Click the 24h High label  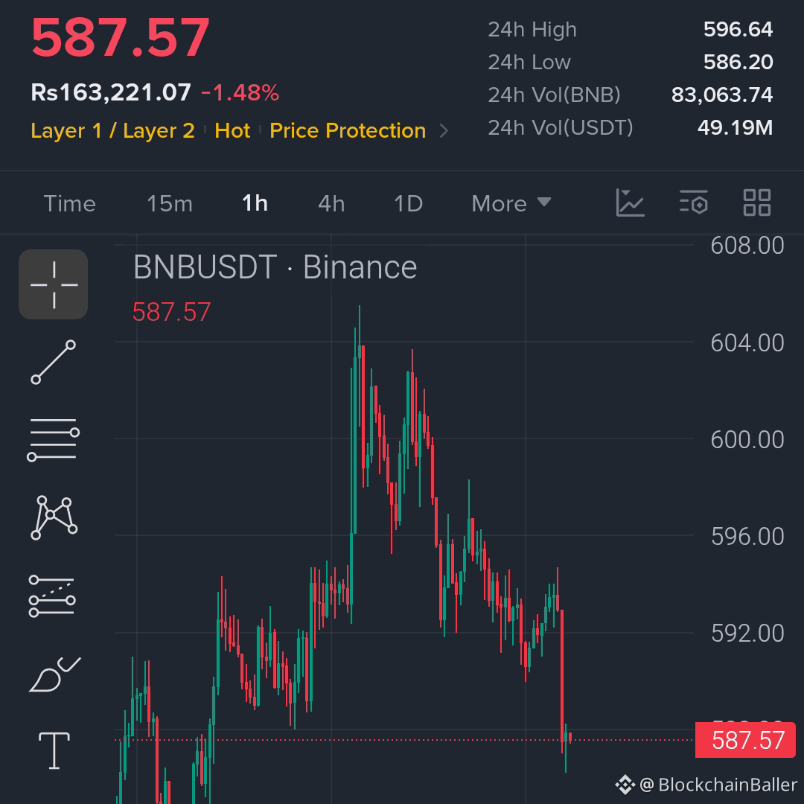click(532, 30)
